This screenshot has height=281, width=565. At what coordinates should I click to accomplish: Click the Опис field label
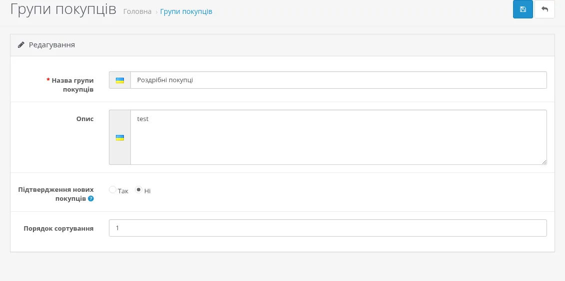click(x=85, y=119)
